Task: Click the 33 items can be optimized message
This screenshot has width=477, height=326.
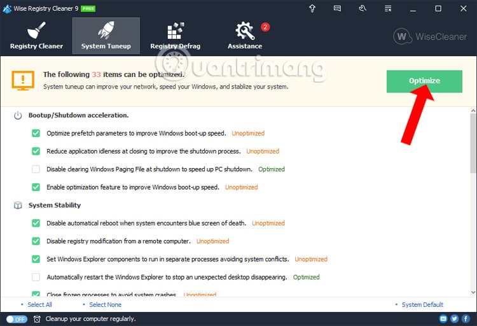Action: (114, 74)
